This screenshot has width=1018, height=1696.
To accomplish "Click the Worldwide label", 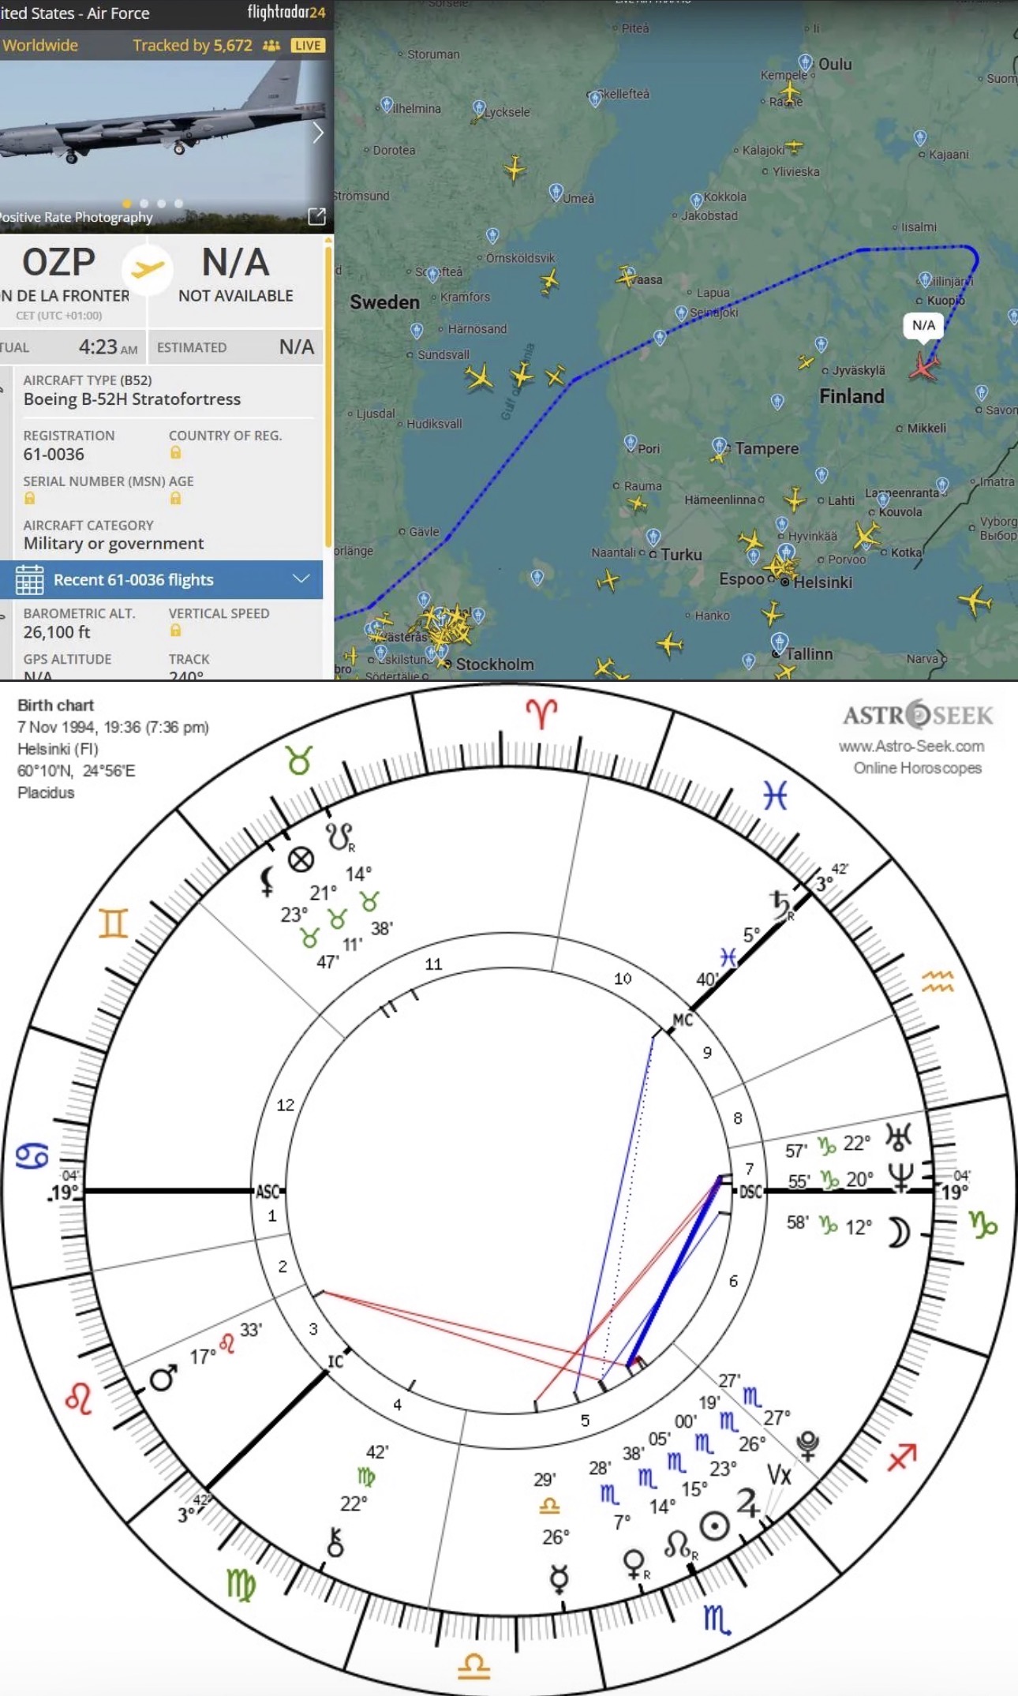I will tap(40, 46).
